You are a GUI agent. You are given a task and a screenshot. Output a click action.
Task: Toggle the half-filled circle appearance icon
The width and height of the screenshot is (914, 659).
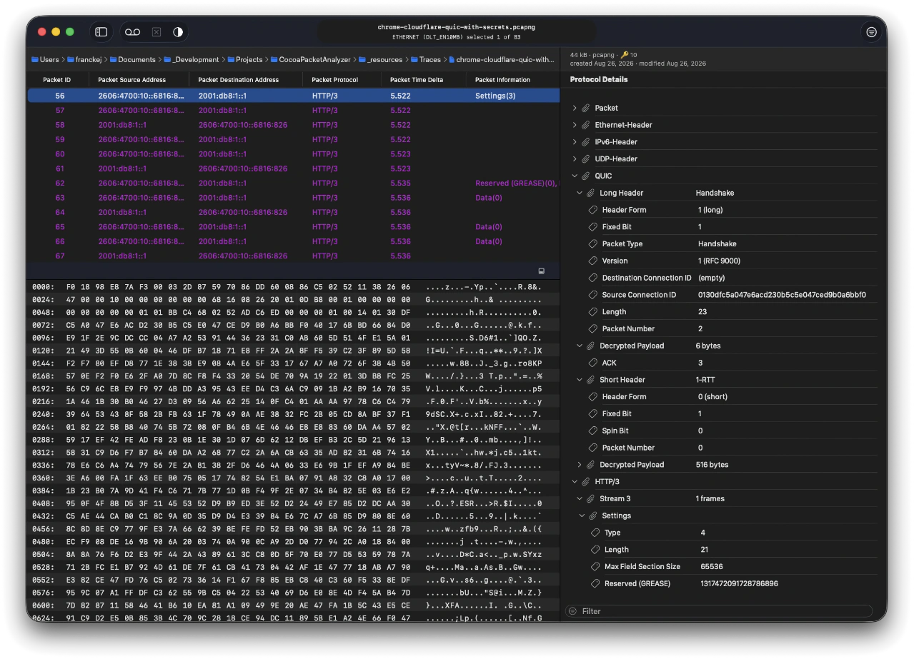(x=178, y=32)
